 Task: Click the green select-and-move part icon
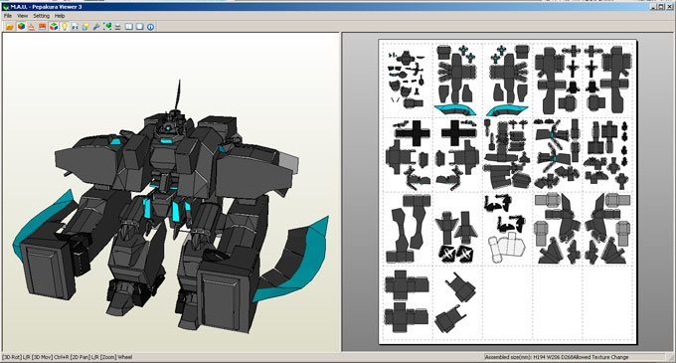(x=107, y=27)
